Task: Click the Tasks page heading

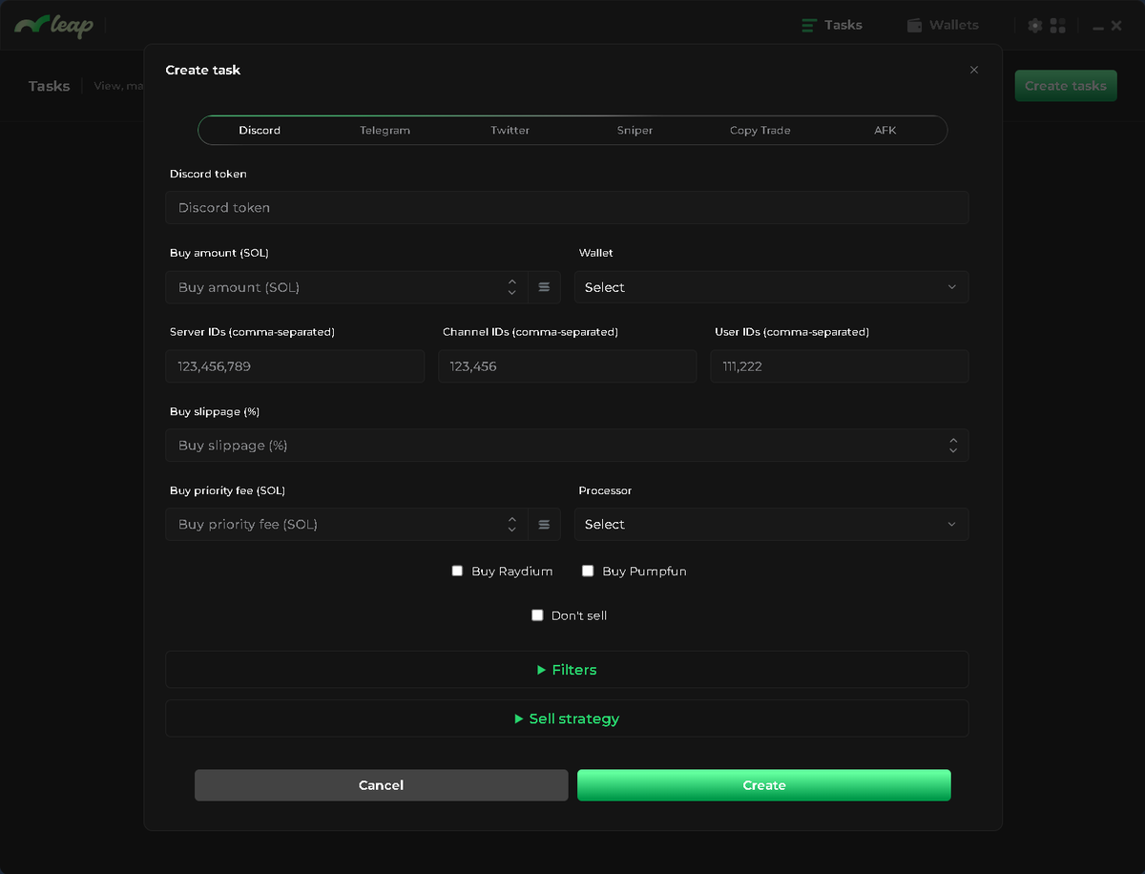Action: pos(49,86)
